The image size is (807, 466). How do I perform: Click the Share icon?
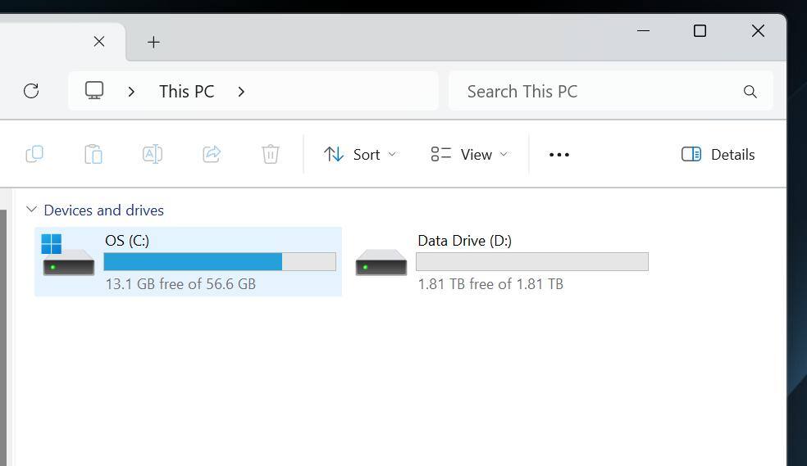click(x=212, y=154)
